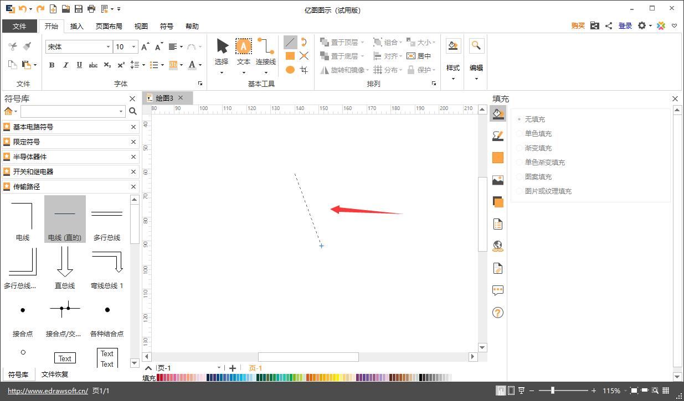Screen dimensions: 684x401
Task: Expand the 文本 tool dropdown arrow
Action: [244, 72]
